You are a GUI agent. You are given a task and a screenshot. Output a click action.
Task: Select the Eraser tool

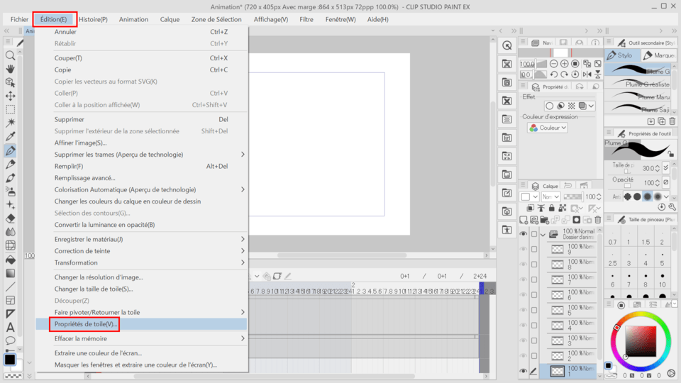(x=11, y=218)
